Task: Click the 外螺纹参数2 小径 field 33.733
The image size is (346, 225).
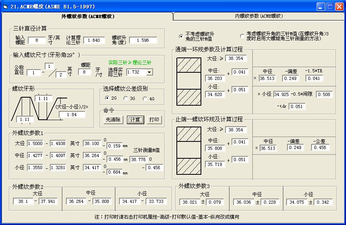Action: [x=156, y=201]
